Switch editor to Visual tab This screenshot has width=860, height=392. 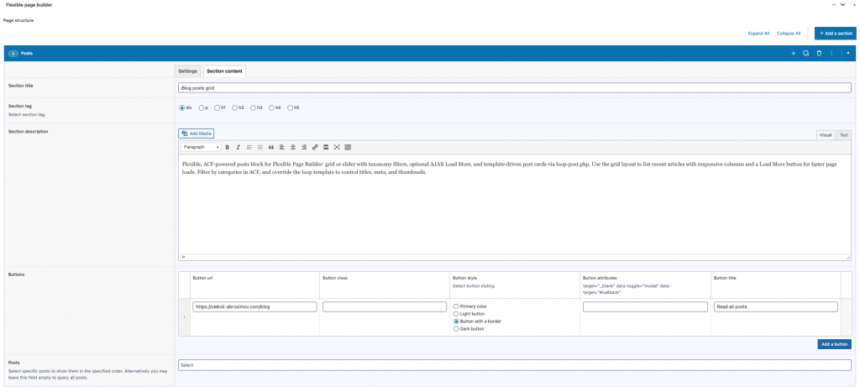(x=826, y=135)
